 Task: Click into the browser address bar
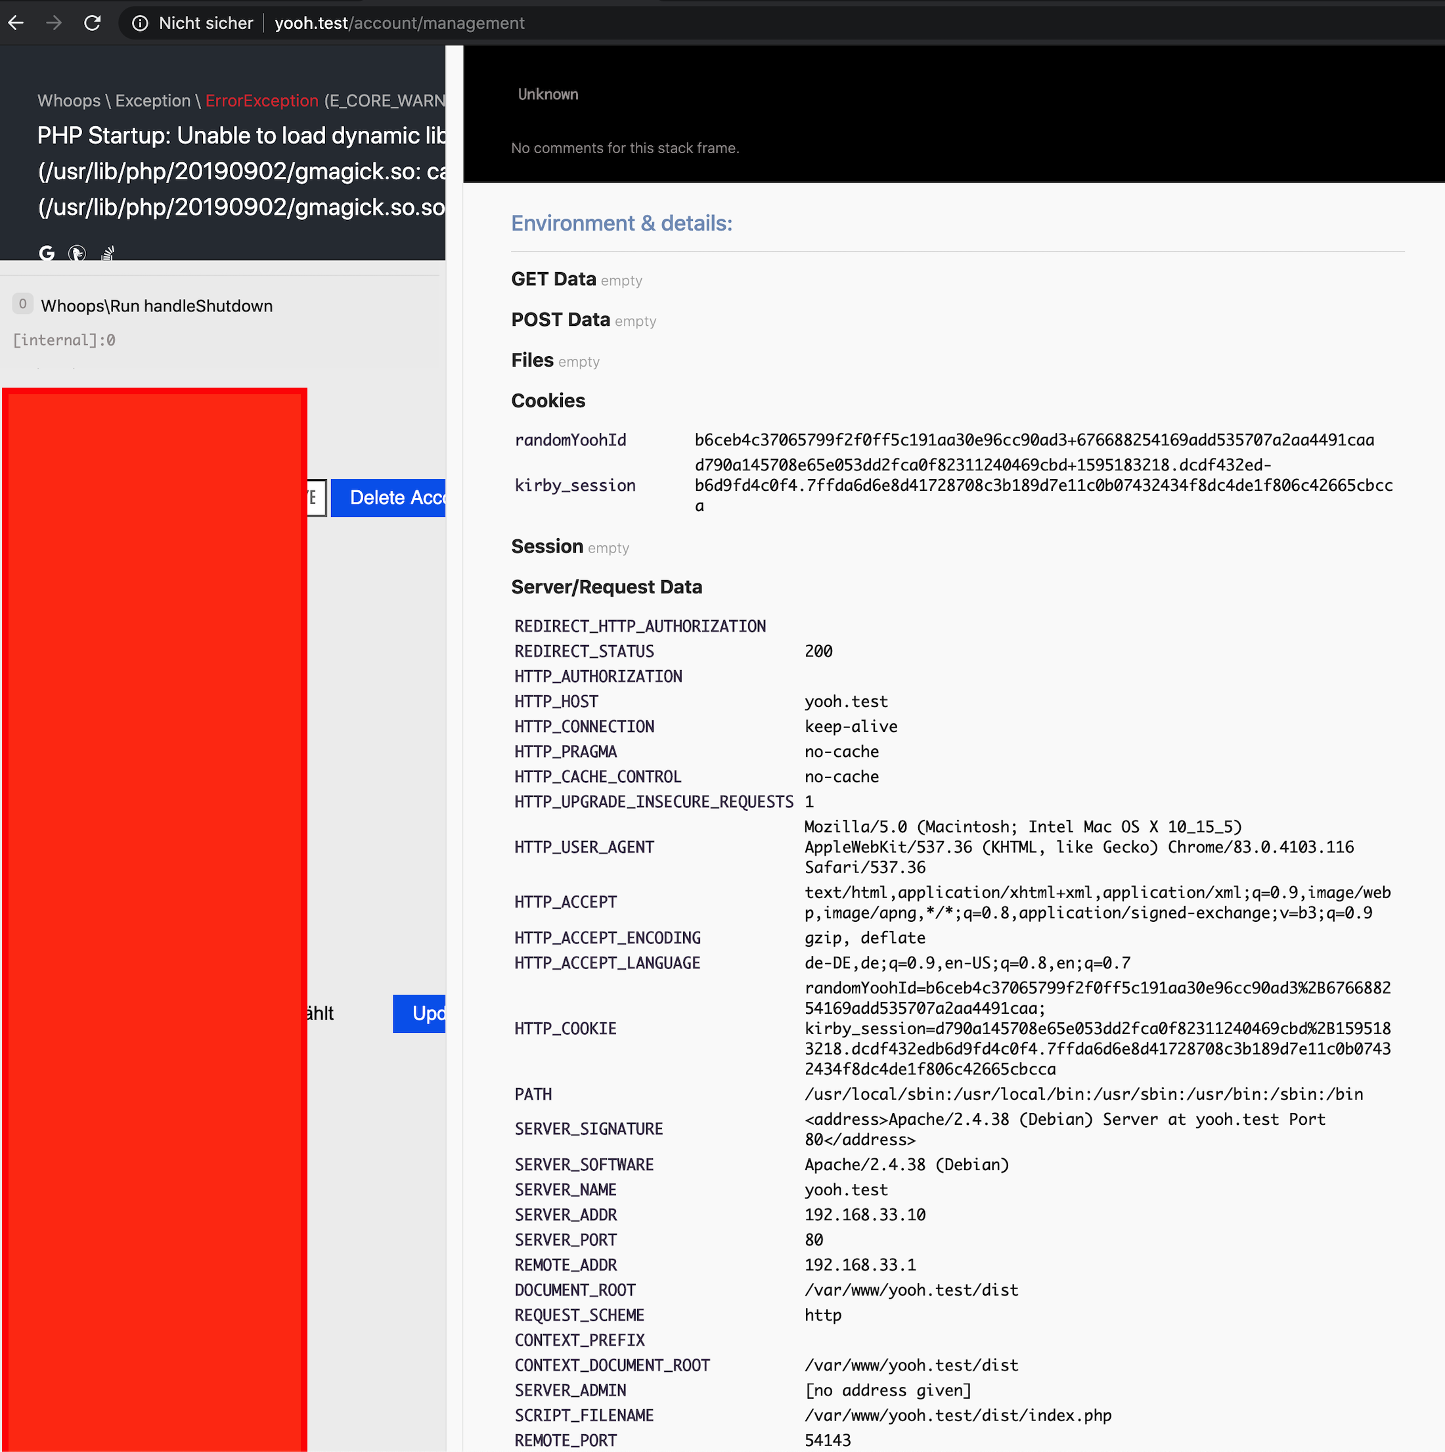coord(398,22)
